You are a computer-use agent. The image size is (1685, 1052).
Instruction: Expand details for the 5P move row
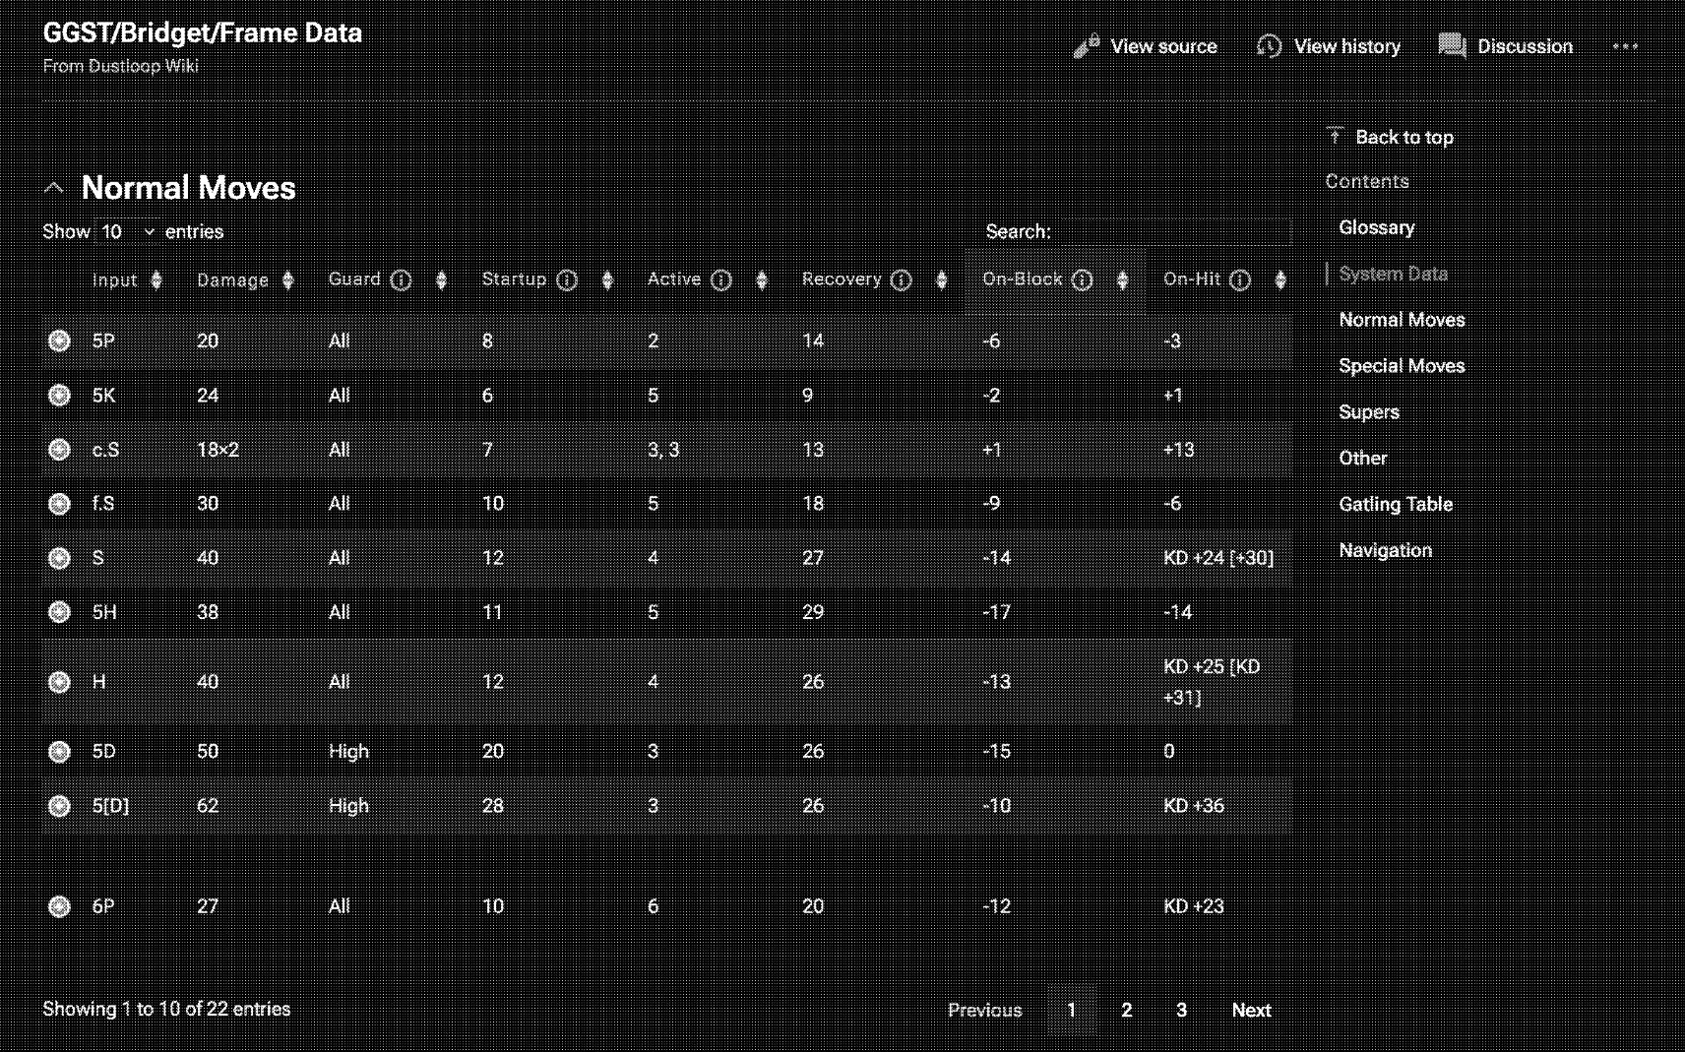(59, 340)
